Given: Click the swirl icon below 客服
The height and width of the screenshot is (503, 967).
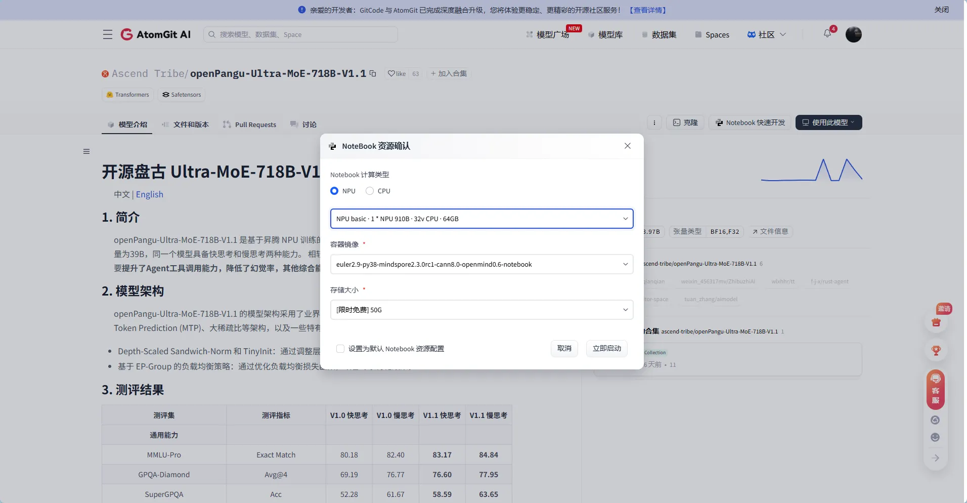Looking at the screenshot, I should point(935,420).
